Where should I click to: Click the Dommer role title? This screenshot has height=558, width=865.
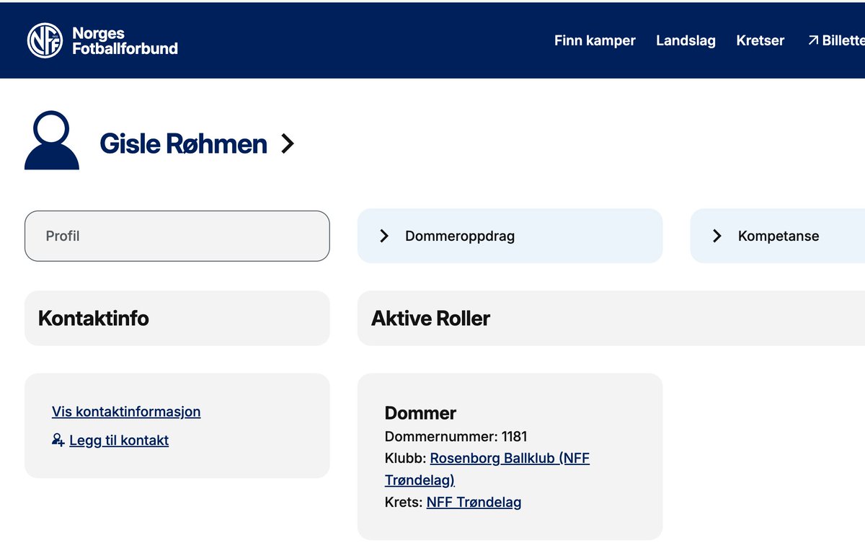tap(420, 413)
